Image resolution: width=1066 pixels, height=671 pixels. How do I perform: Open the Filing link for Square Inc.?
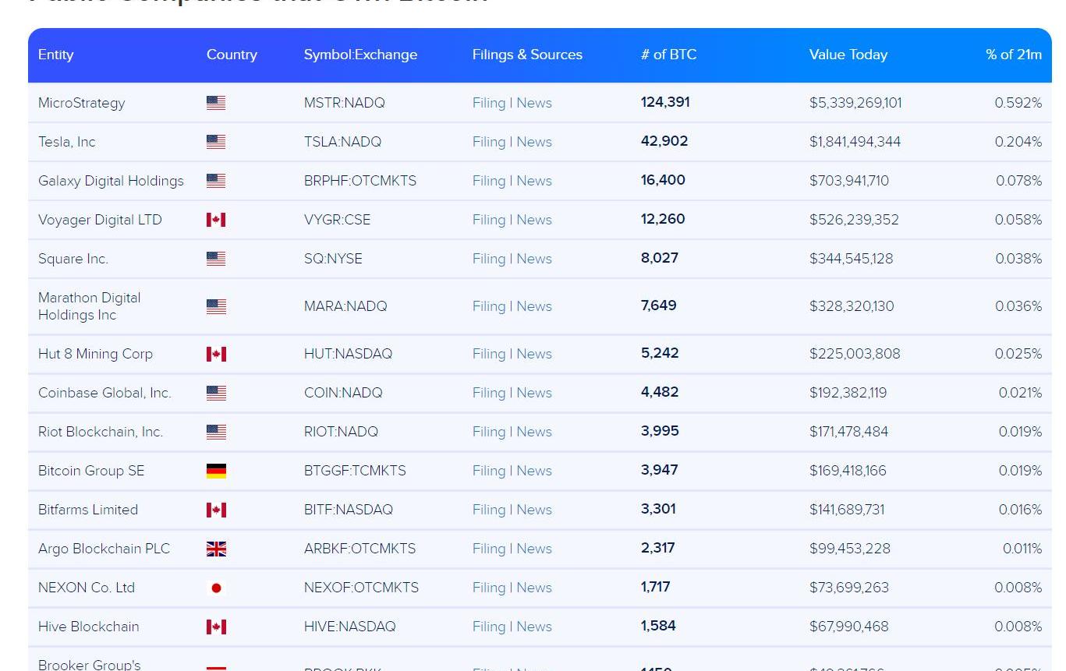pos(489,259)
